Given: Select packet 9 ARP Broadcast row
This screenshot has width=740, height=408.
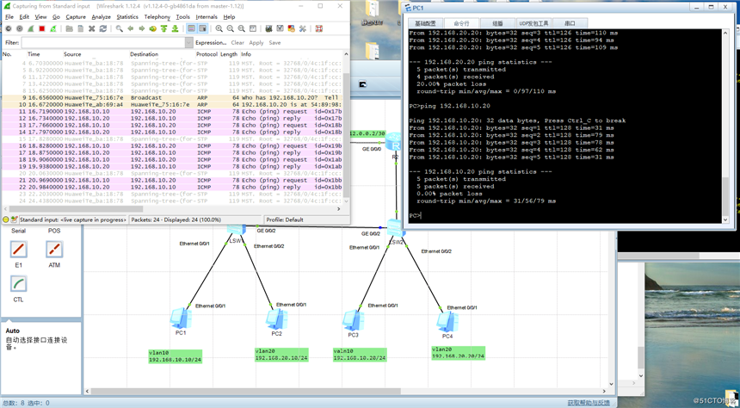Looking at the screenshot, I should 172,98.
